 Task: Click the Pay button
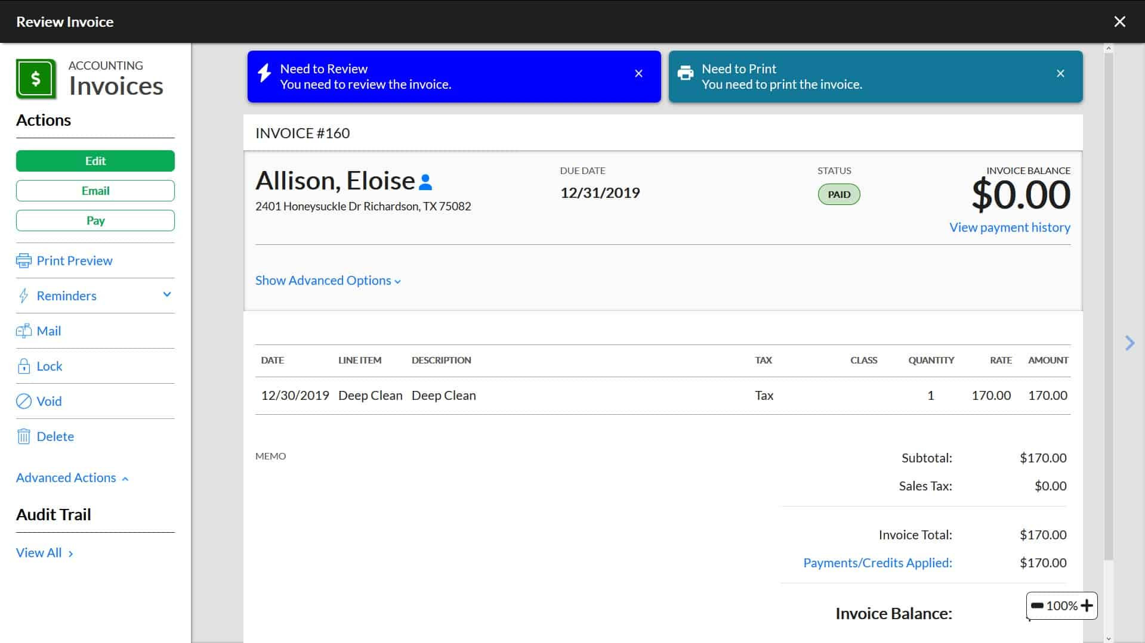click(95, 220)
